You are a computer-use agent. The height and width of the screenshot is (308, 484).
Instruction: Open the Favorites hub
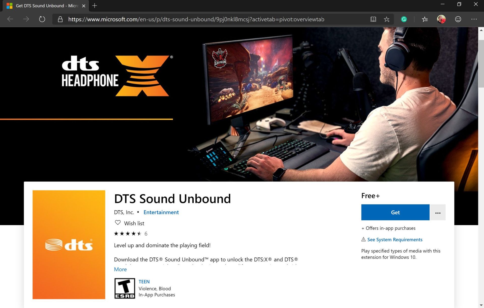coord(425,19)
